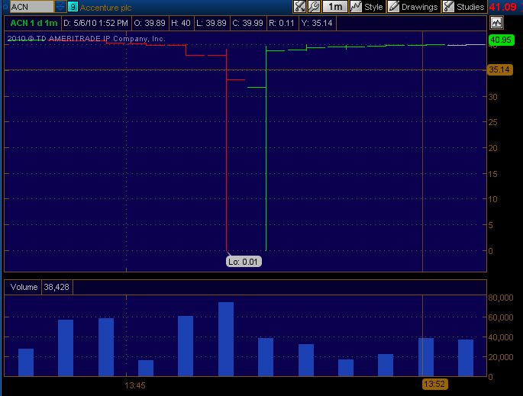Click the open value O: 39.89

click(150, 23)
